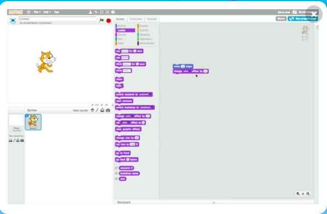Screen dimensions: 327x214
Task: Click the clear graphic effects block
Action: coord(128,129)
